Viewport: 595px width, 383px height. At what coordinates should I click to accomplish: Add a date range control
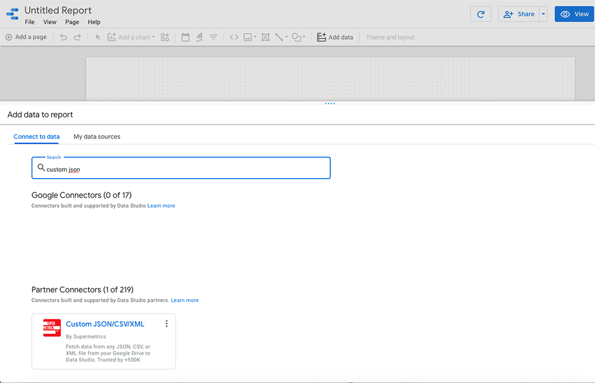[x=185, y=38]
